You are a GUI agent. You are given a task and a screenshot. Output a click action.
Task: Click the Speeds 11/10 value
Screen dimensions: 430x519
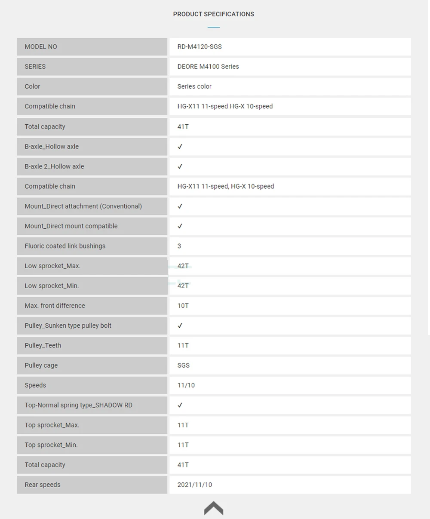(x=186, y=385)
